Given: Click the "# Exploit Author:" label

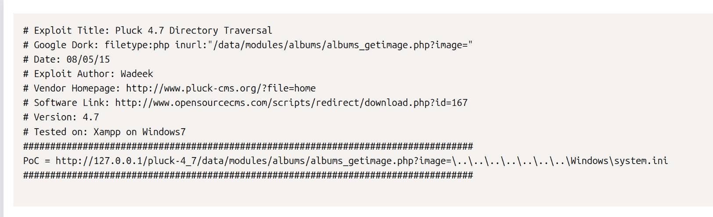Looking at the screenshot, I should coord(69,73).
